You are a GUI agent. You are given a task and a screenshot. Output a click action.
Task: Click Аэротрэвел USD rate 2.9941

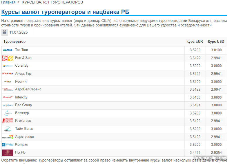coord(216,137)
